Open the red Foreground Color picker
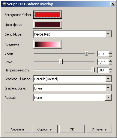The width and height of the screenshot is (117, 138). click(48, 15)
